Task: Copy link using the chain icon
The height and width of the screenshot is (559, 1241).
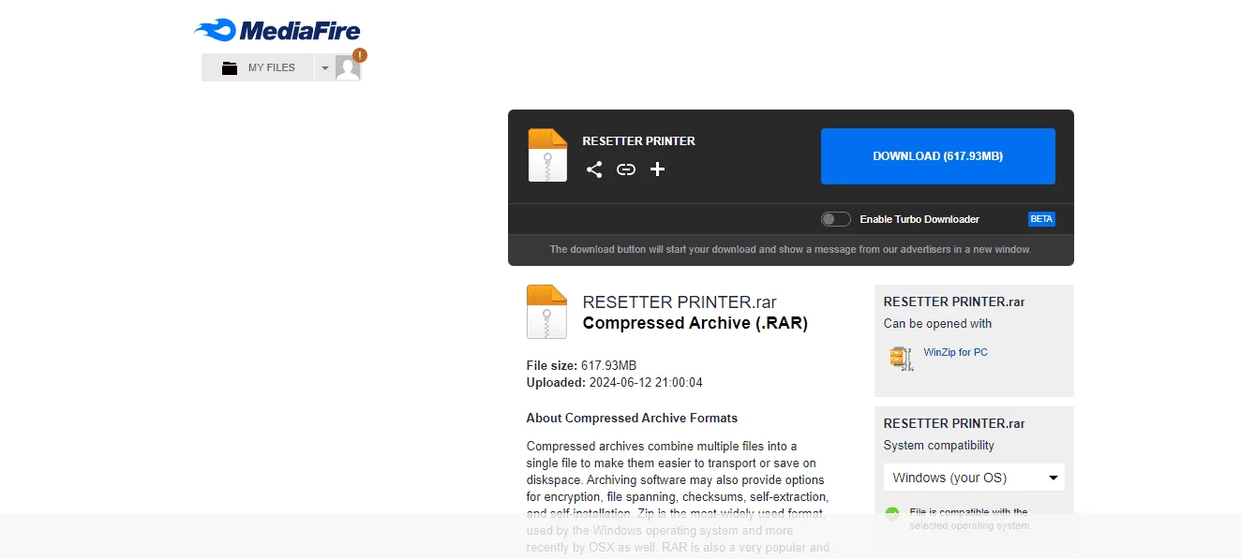Action: [626, 169]
